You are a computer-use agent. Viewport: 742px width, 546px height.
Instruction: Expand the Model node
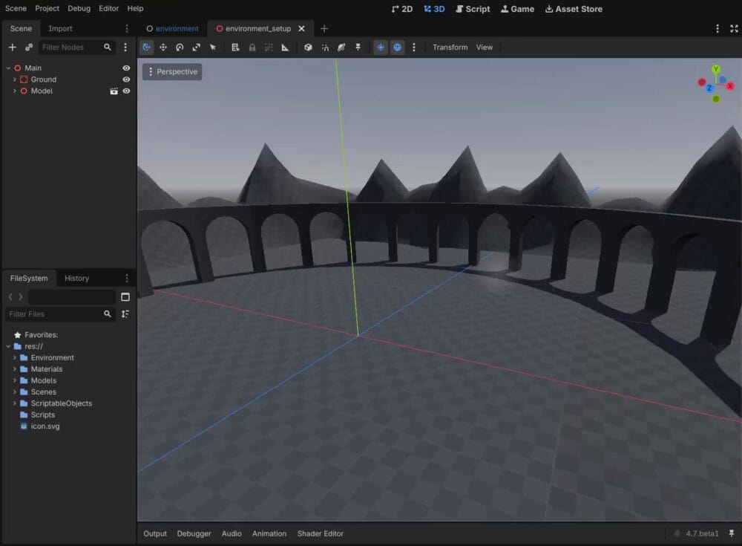[15, 91]
